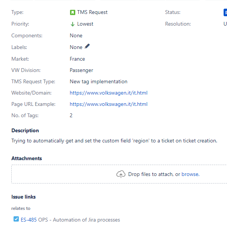Image resolution: width=227 pixels, height=237 pixels.
Task: Click the description text about custom field 'region'
Action: [114, 141]
